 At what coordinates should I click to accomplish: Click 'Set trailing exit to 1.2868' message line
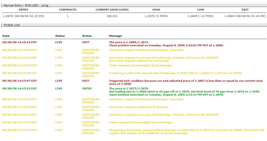(x=185, y=91)
